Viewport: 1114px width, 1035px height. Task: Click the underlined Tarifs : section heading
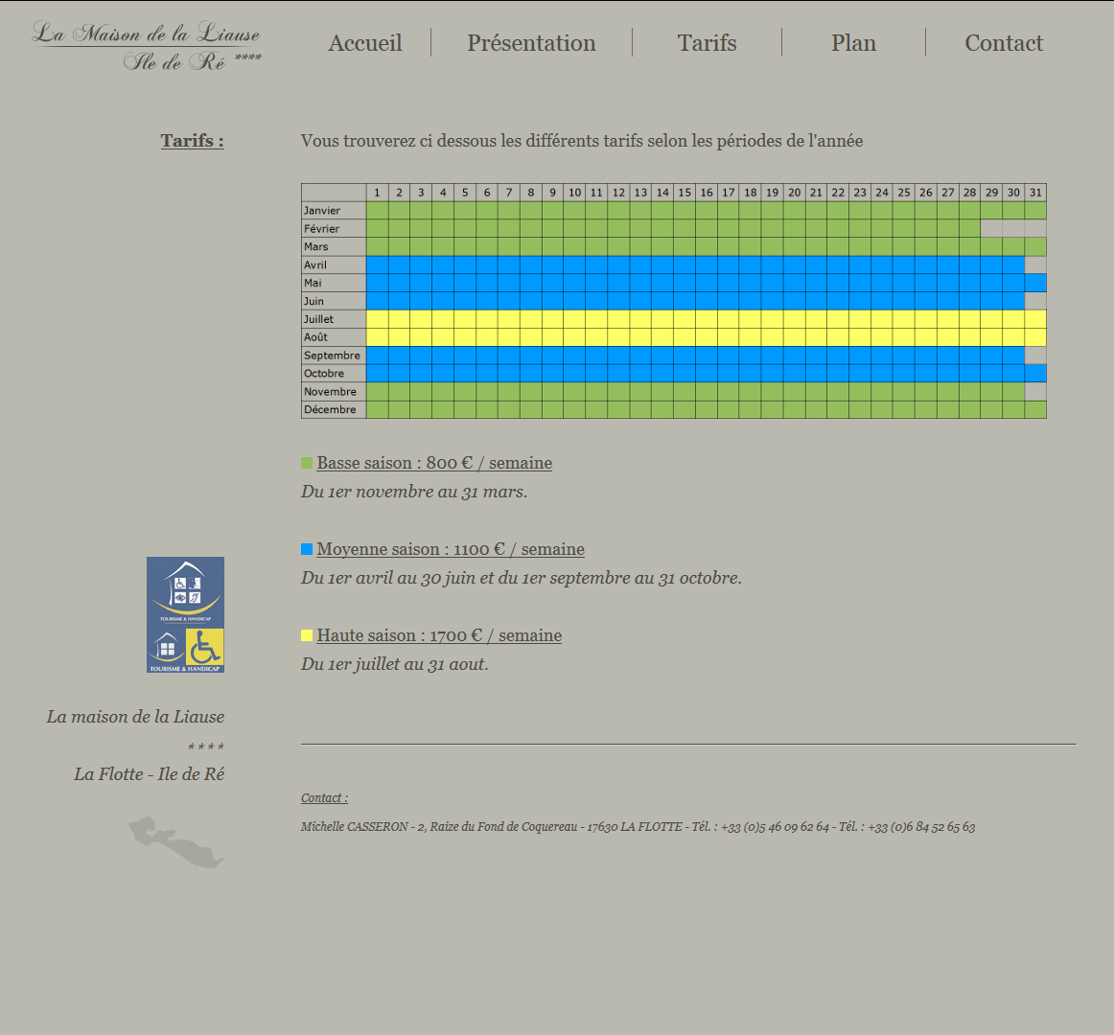click(193, 141)
